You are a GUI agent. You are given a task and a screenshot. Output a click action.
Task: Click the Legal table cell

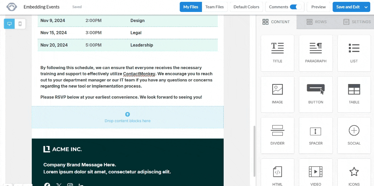click(x=136, y=32)
